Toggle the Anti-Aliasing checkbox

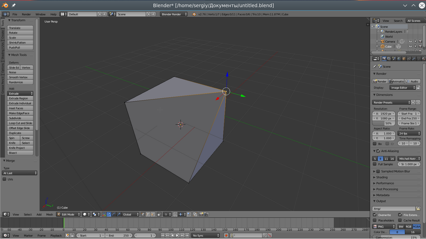pos(378,151)
